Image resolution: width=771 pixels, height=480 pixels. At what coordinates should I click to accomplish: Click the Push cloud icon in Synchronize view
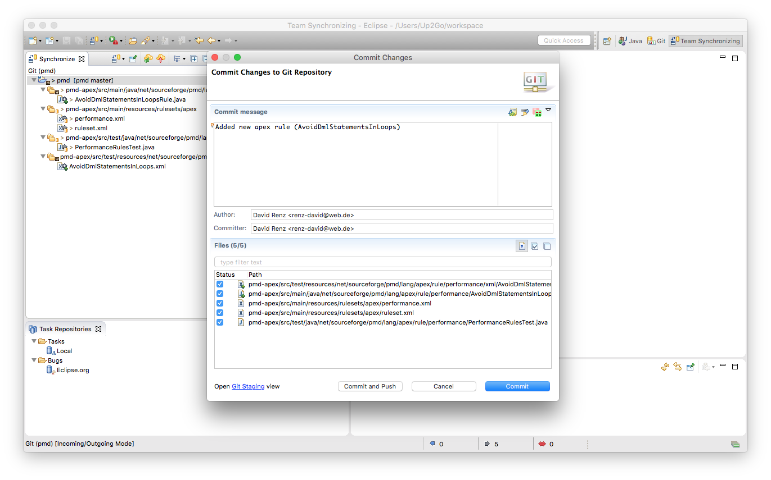pyautogui.click(x=161, y=58)
